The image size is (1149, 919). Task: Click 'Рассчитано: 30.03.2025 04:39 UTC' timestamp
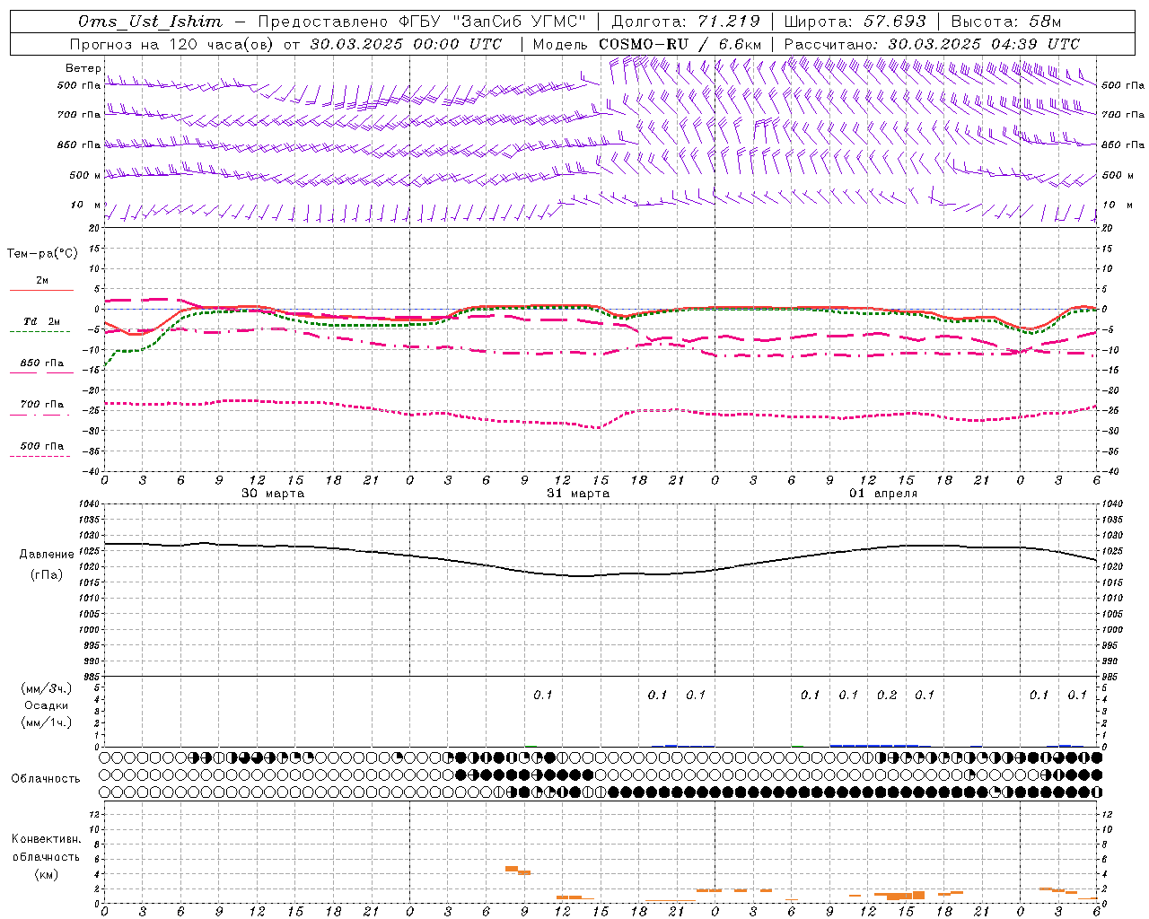tap(932, 44)
